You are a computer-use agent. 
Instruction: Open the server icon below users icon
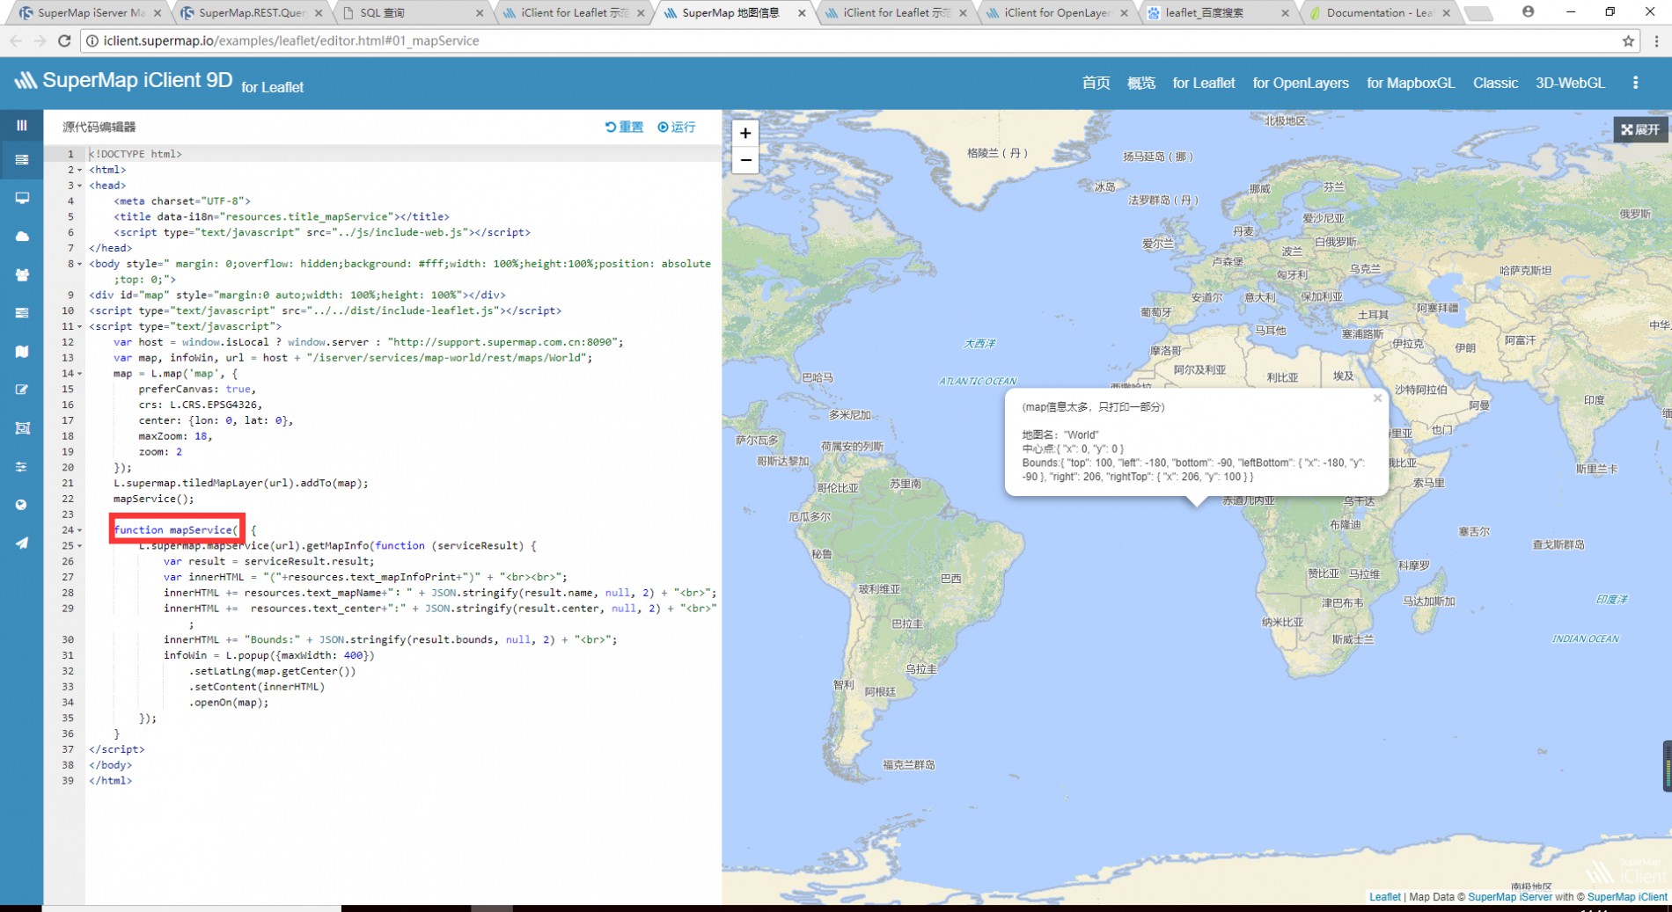(21, 313)
